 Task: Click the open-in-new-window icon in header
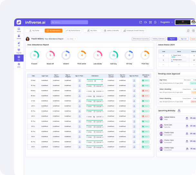[x=141, y=22]
